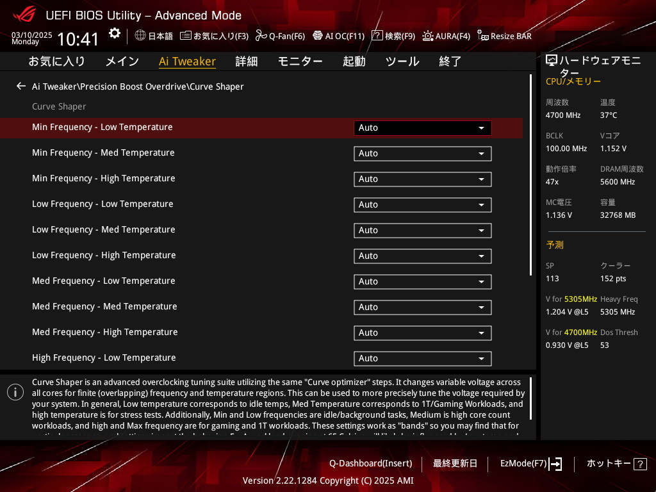Image resolution: width=656 pixels, height=492 pixels.
Task: Select the Min Frequency - Low Temperature label
Action: click(x=102, y=127)
